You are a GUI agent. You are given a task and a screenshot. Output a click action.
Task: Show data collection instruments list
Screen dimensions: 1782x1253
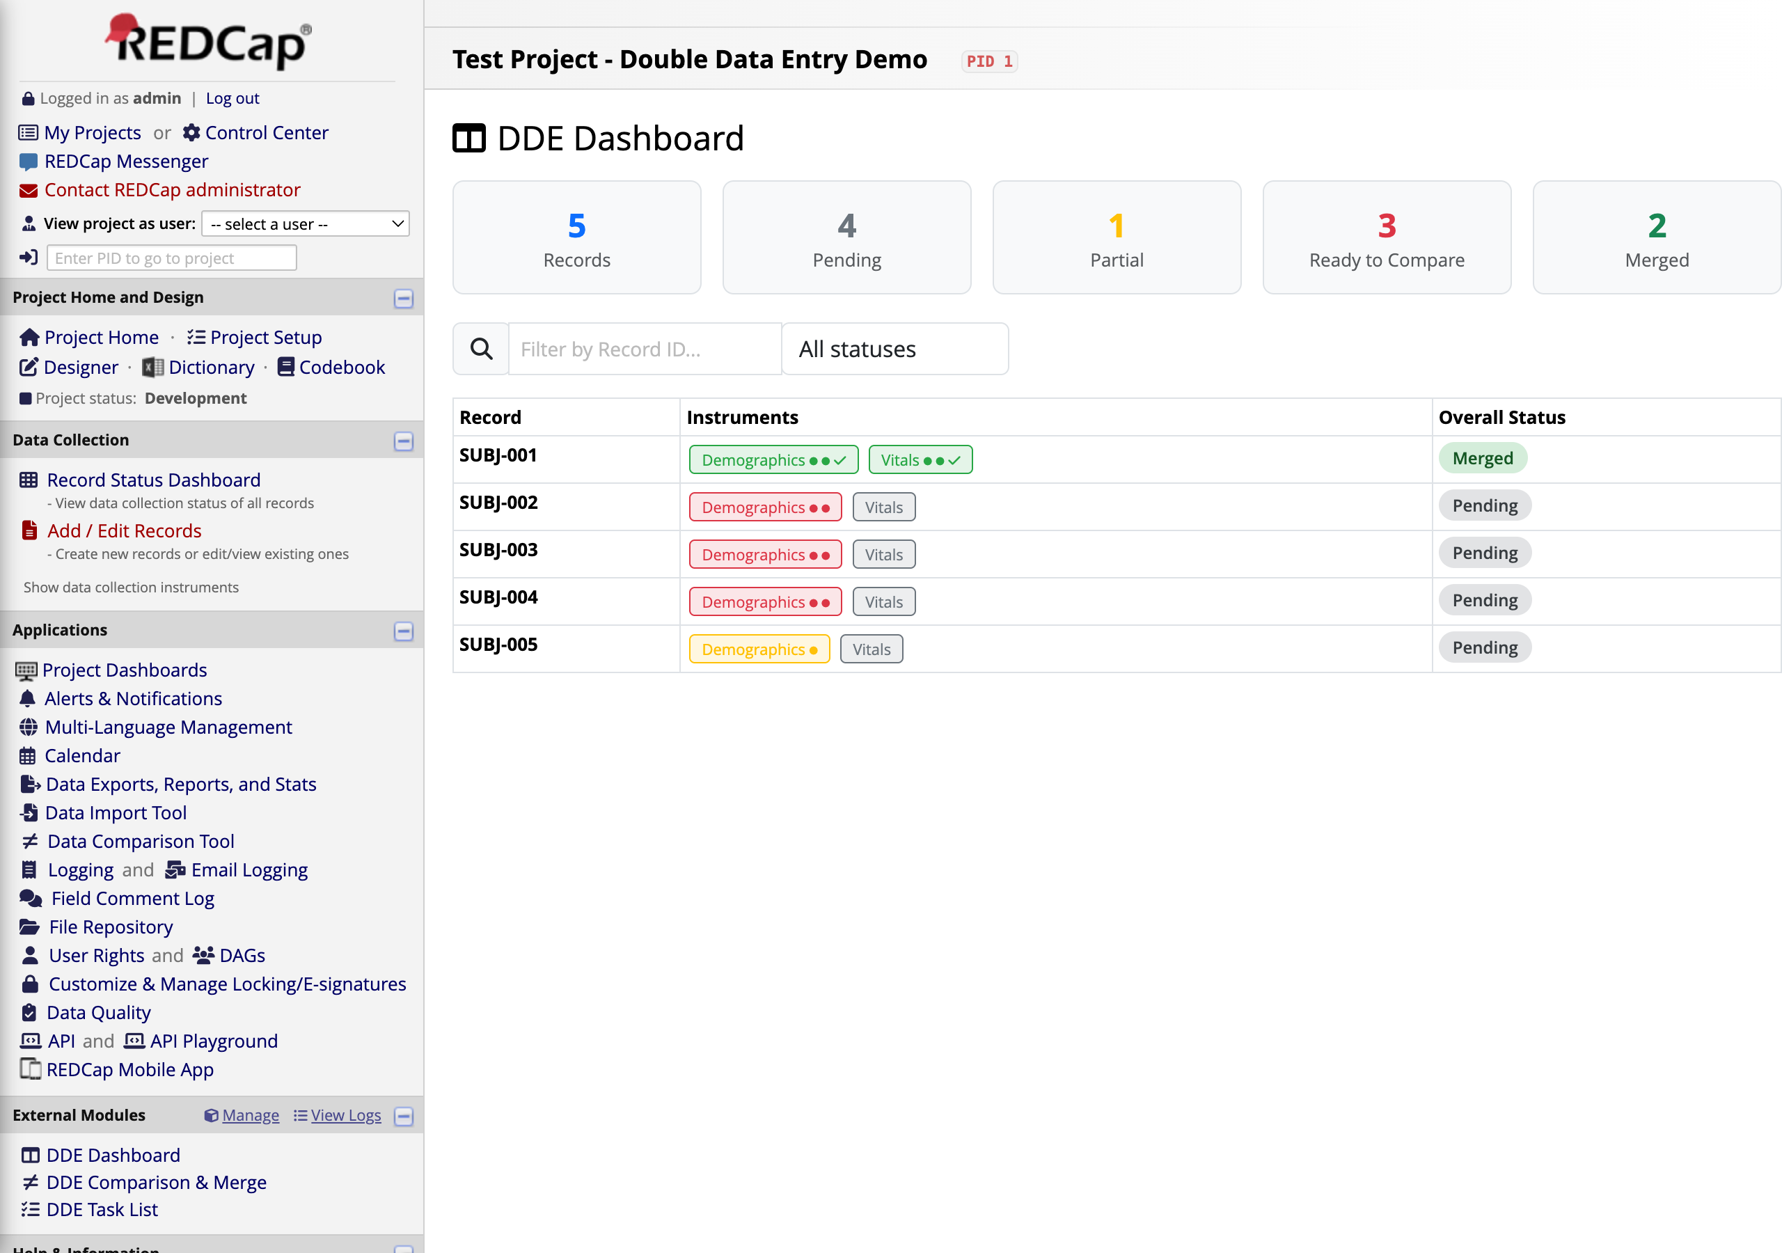130,587
